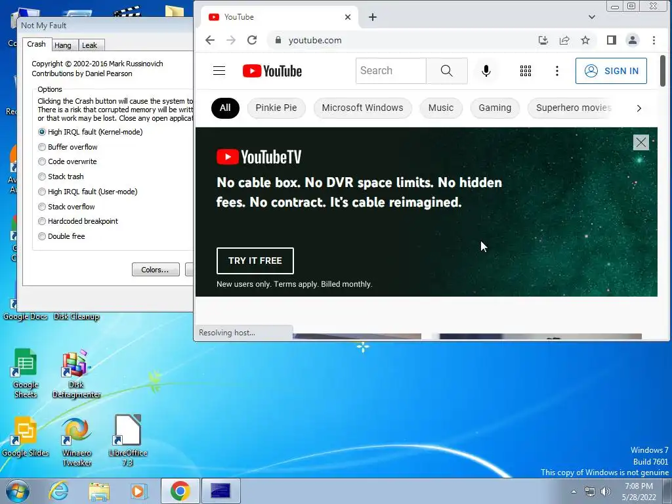Open Internet Explorer from taskbar

58,491
